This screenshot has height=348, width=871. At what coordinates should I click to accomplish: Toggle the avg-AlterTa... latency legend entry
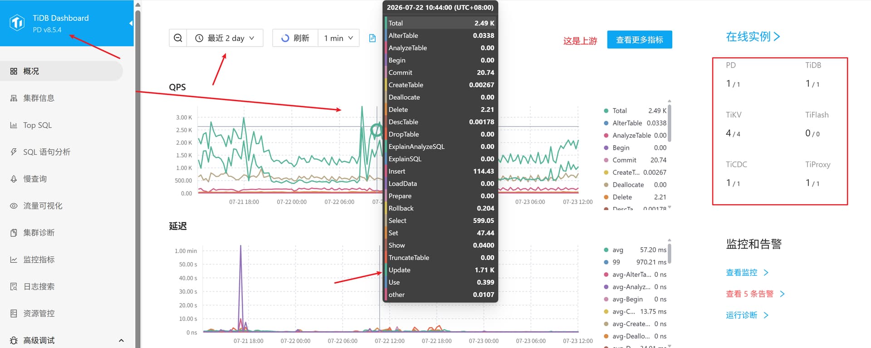coord(635,274)
